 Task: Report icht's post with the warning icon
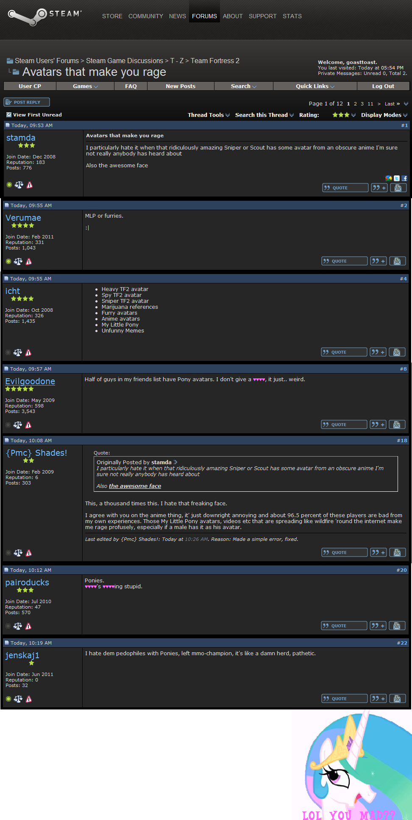tap(28, 352)
